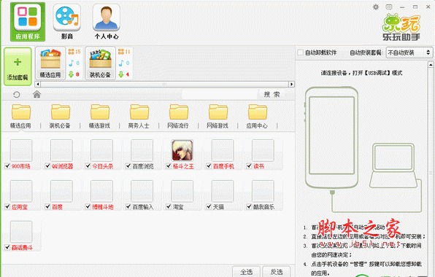Uncheck the 百度手机 app checkbox
The width and height of the screenshot is (435, 277).
[x=209, y=165]
